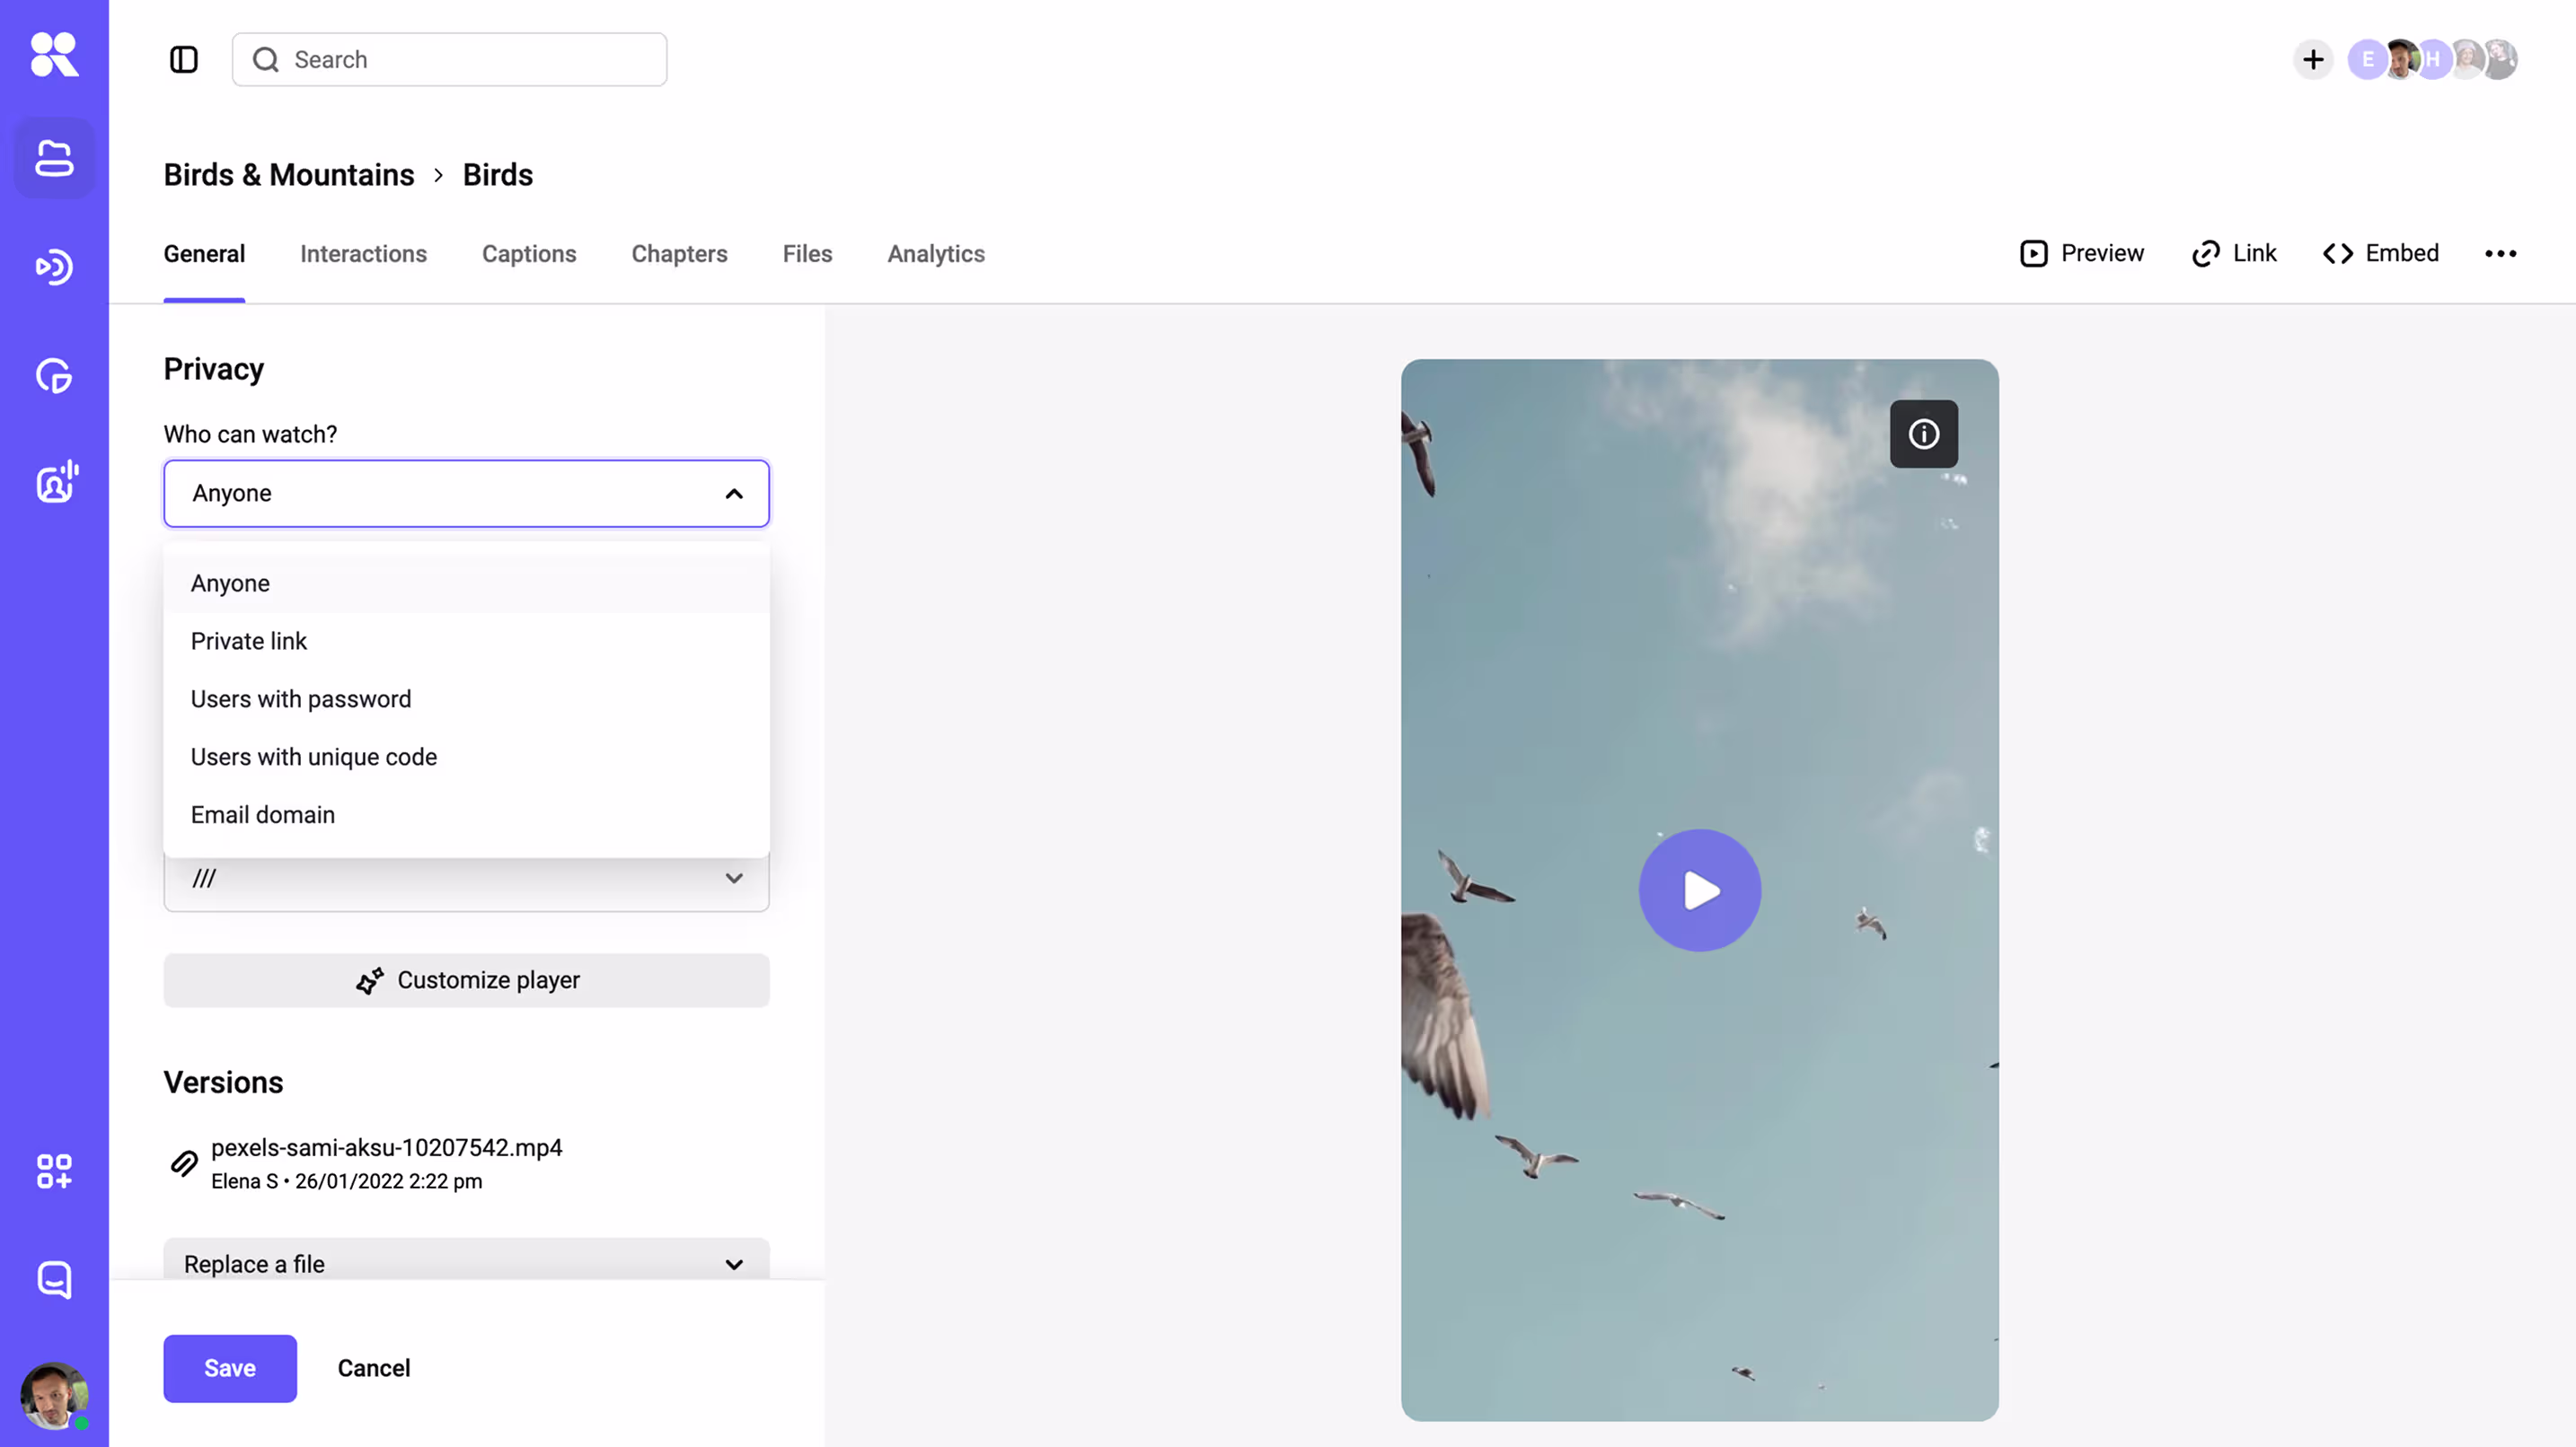This screenshot has height=1447, width=2576.
Task: Click the Link button
Action: coord(2234,254)
